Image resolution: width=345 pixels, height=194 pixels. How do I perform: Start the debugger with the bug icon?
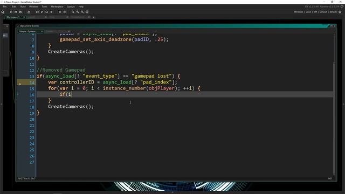[37, 12]
